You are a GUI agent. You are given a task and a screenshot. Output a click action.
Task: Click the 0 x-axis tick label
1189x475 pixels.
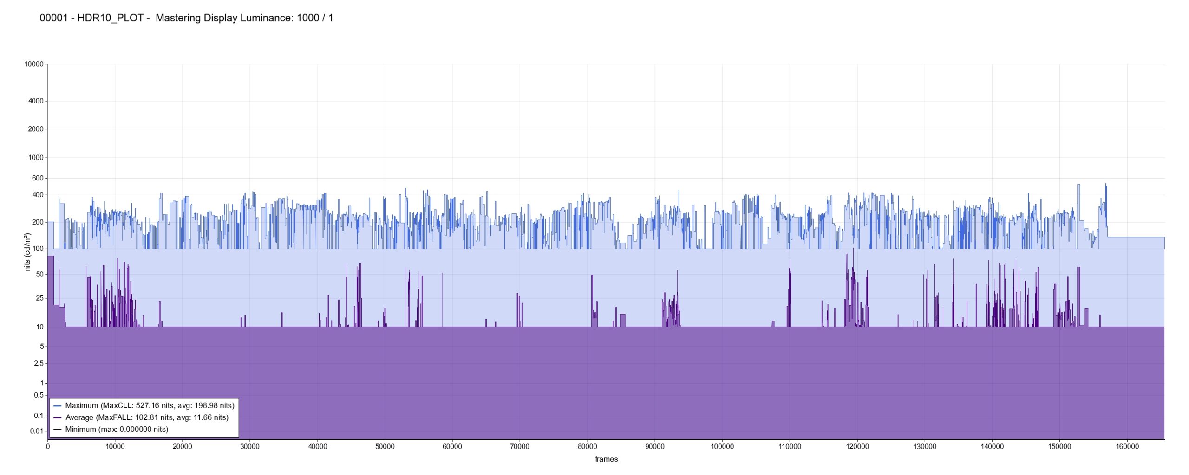coord(48,447)
